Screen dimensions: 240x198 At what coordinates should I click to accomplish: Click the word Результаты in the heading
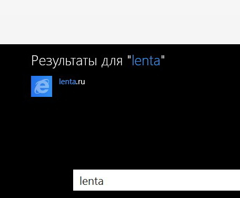[64, 61]
